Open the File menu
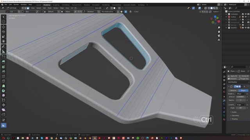This screenshot has height=140, width=250. click(x=6, y=5)
